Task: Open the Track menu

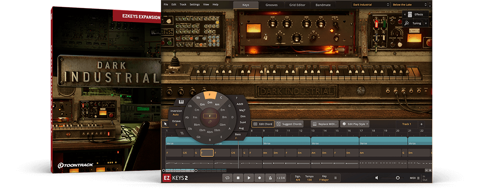Action: (183, 4)
